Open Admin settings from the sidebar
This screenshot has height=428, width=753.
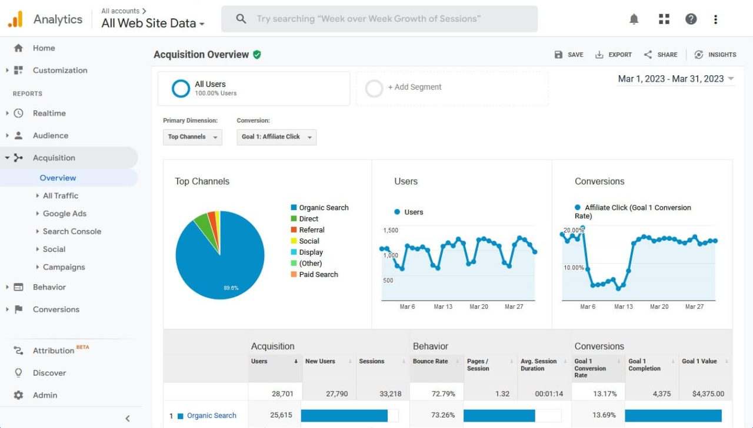coord(44,395)
